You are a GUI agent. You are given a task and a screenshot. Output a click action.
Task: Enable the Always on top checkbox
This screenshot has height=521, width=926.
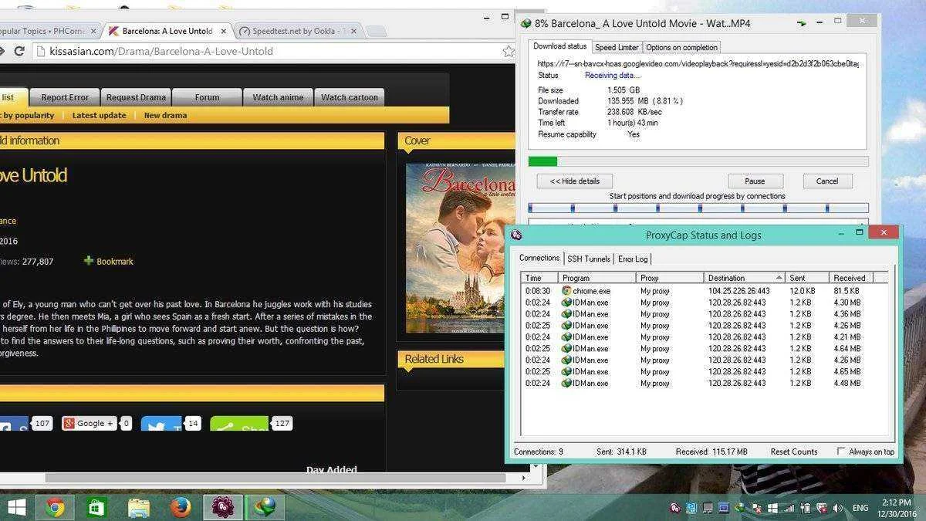click(841, 452)
